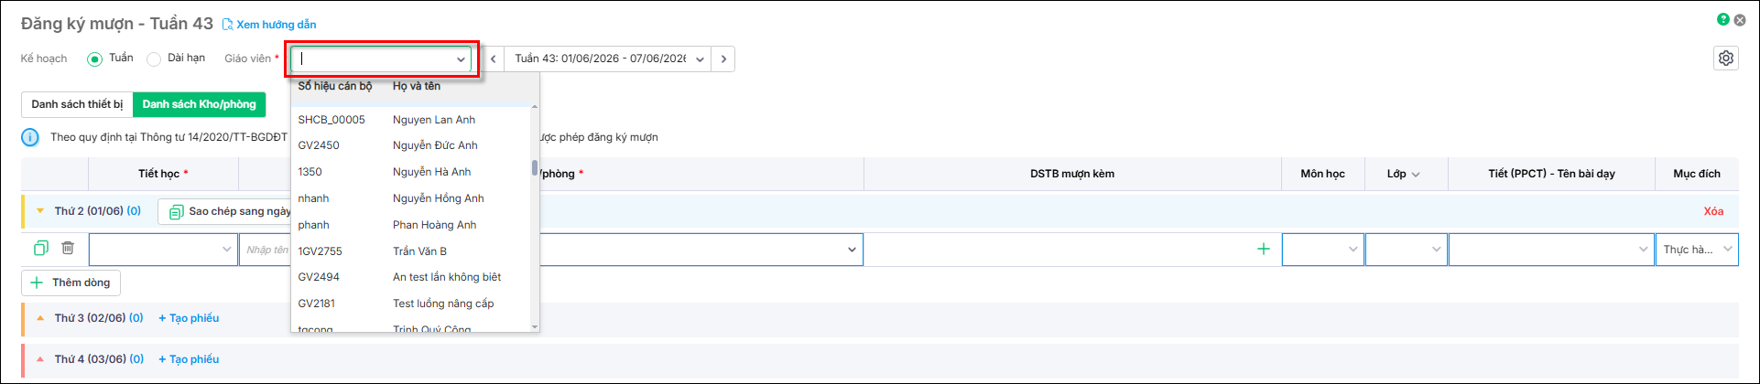Expand the Thứ 3 (02/06) section
Viewport: 1760px width, 384px height.
coord(39,318)
